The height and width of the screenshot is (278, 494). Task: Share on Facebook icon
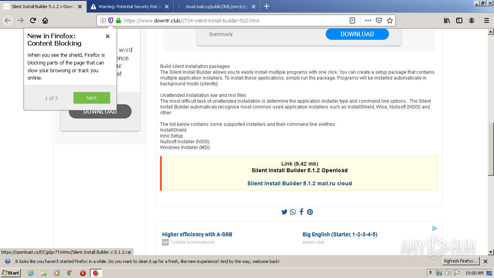point(301,212)
